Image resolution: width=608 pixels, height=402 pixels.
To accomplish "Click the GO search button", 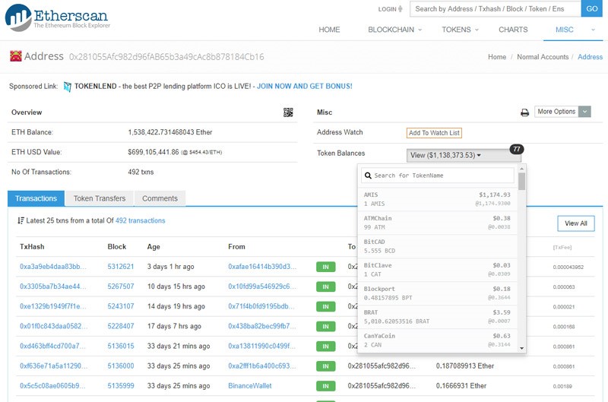I will [592, 8].
